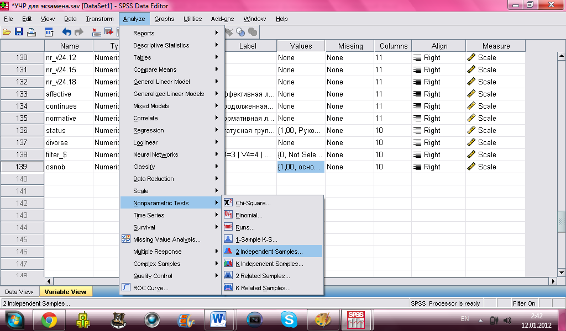Click the Print toolbar icon
The width and height of the screenshot is (566, 331).
tap(32, 32)
